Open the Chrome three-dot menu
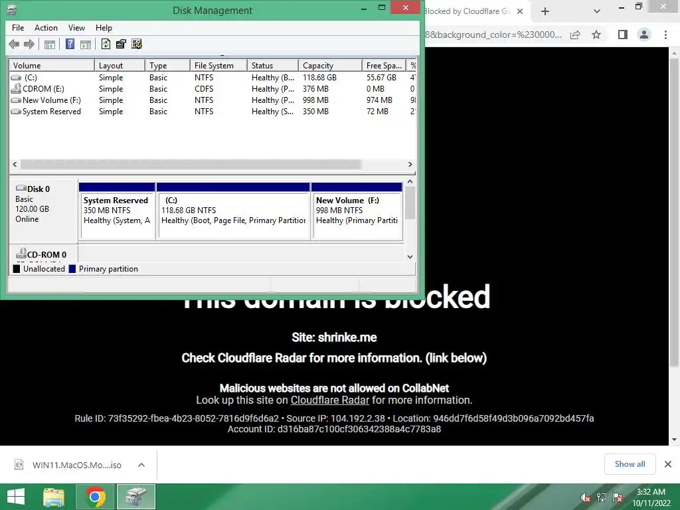680x510 pixels. [x=665, y=35]
